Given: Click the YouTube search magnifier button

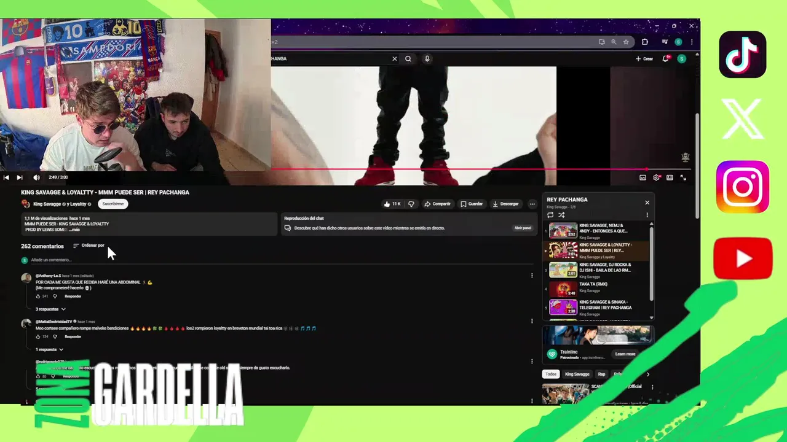Looking at the screenshot, I should pos(408,59).
